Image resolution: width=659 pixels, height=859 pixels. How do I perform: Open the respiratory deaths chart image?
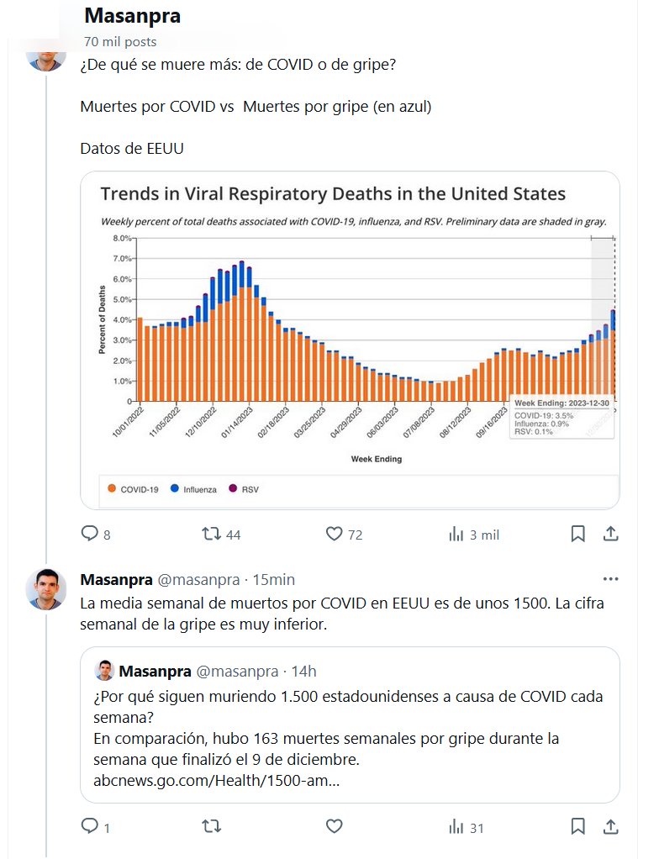pos(350,336)
